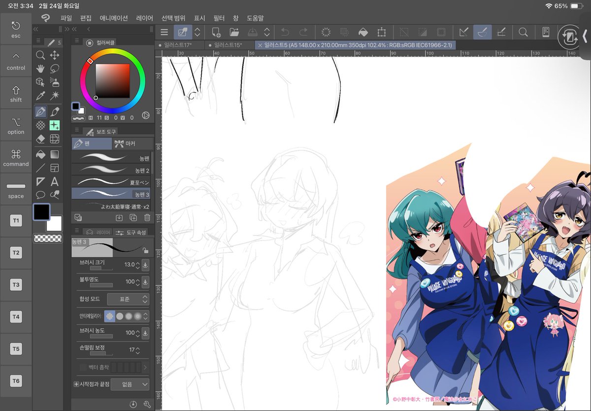
Task: Delete sub tool with trash icon
Action: (147, 217)
